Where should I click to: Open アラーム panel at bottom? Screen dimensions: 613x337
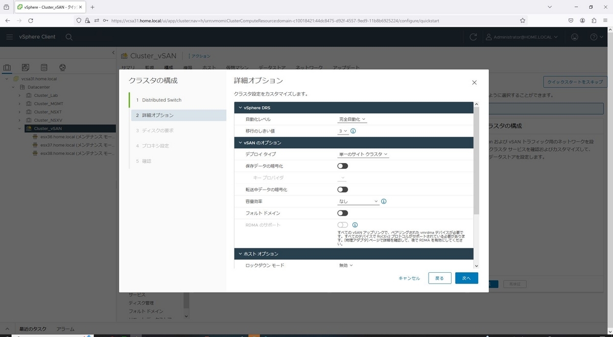(65, 329)
